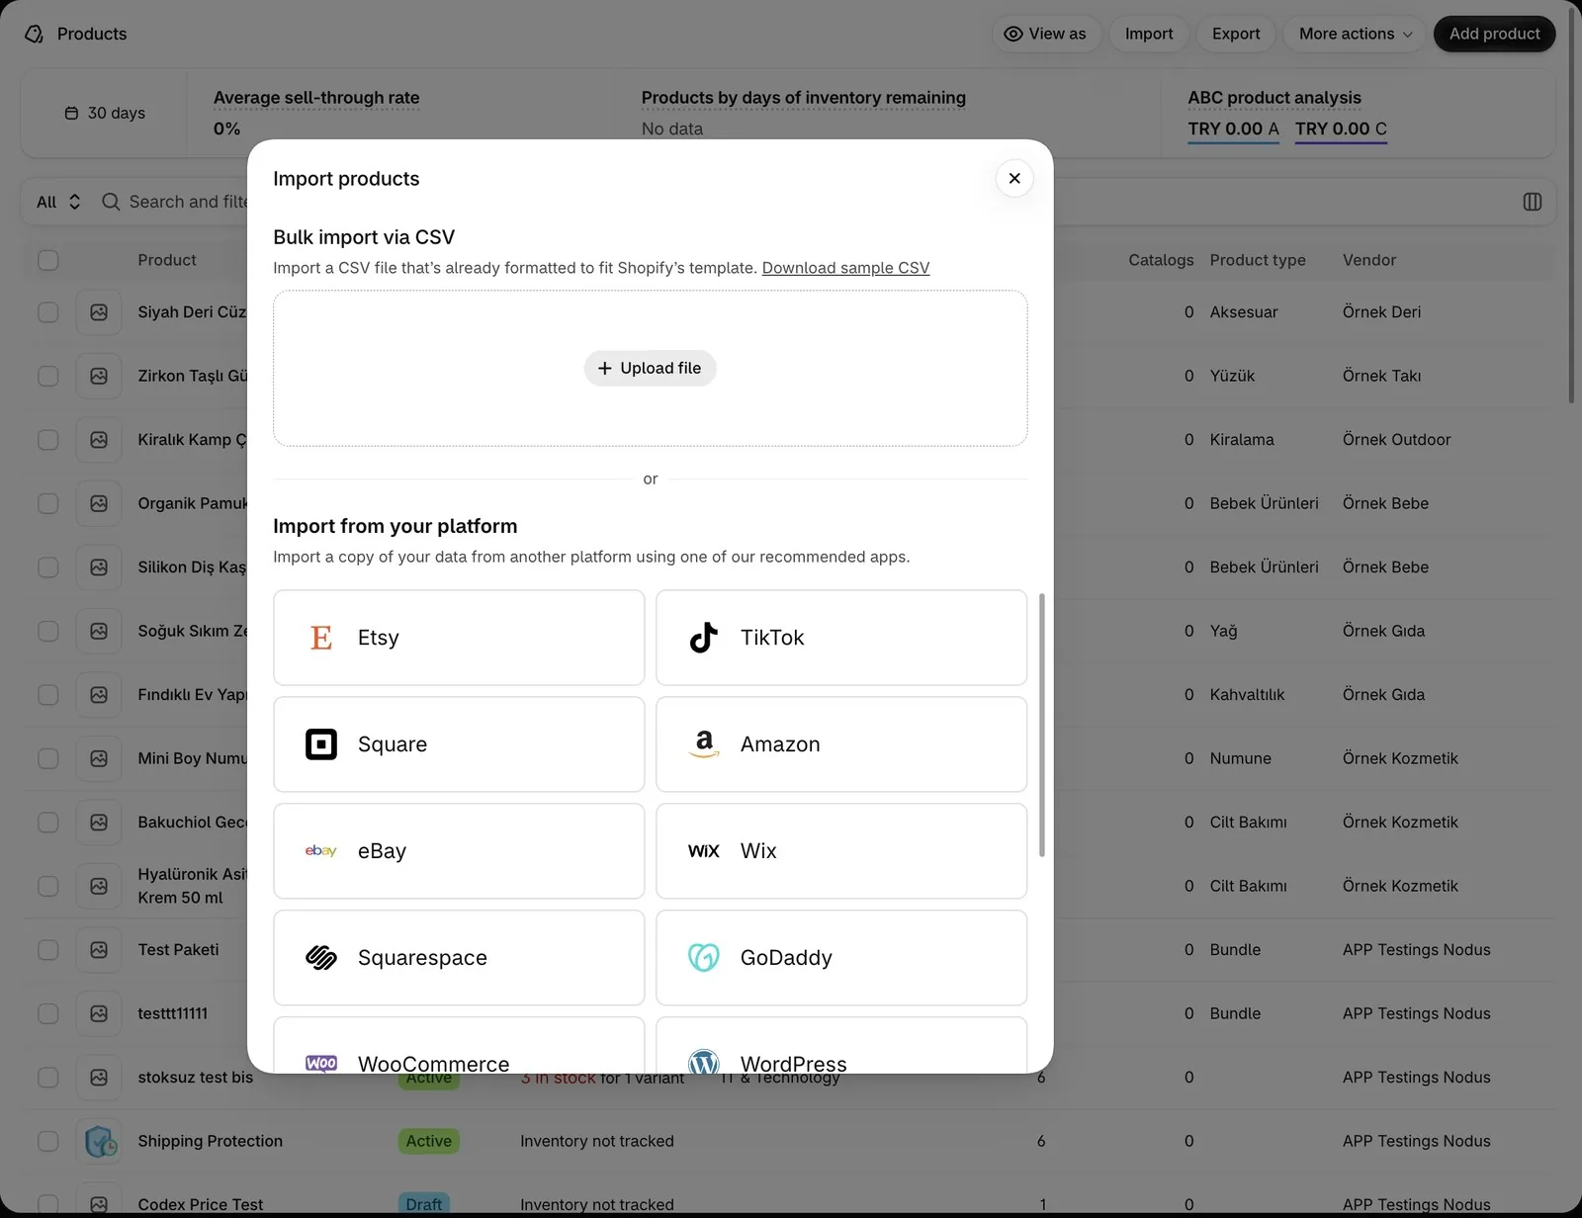Screen dimensions: 1582x1218
Task: Click the Wix logo icon
Action: coord(704,851)
